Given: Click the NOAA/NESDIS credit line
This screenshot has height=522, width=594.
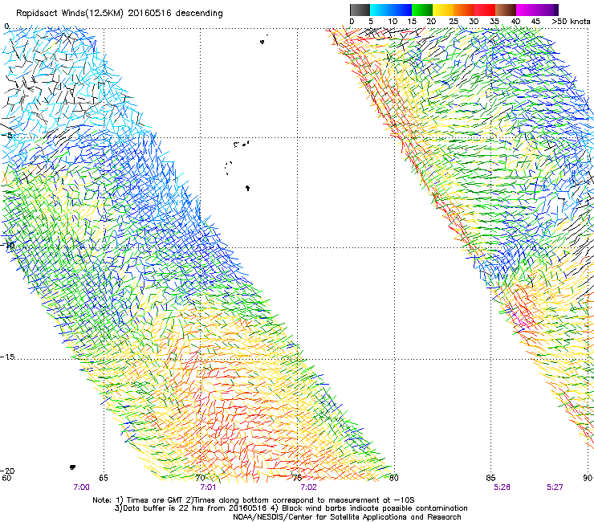Looking at the screenshot, I should pos(347,517).
